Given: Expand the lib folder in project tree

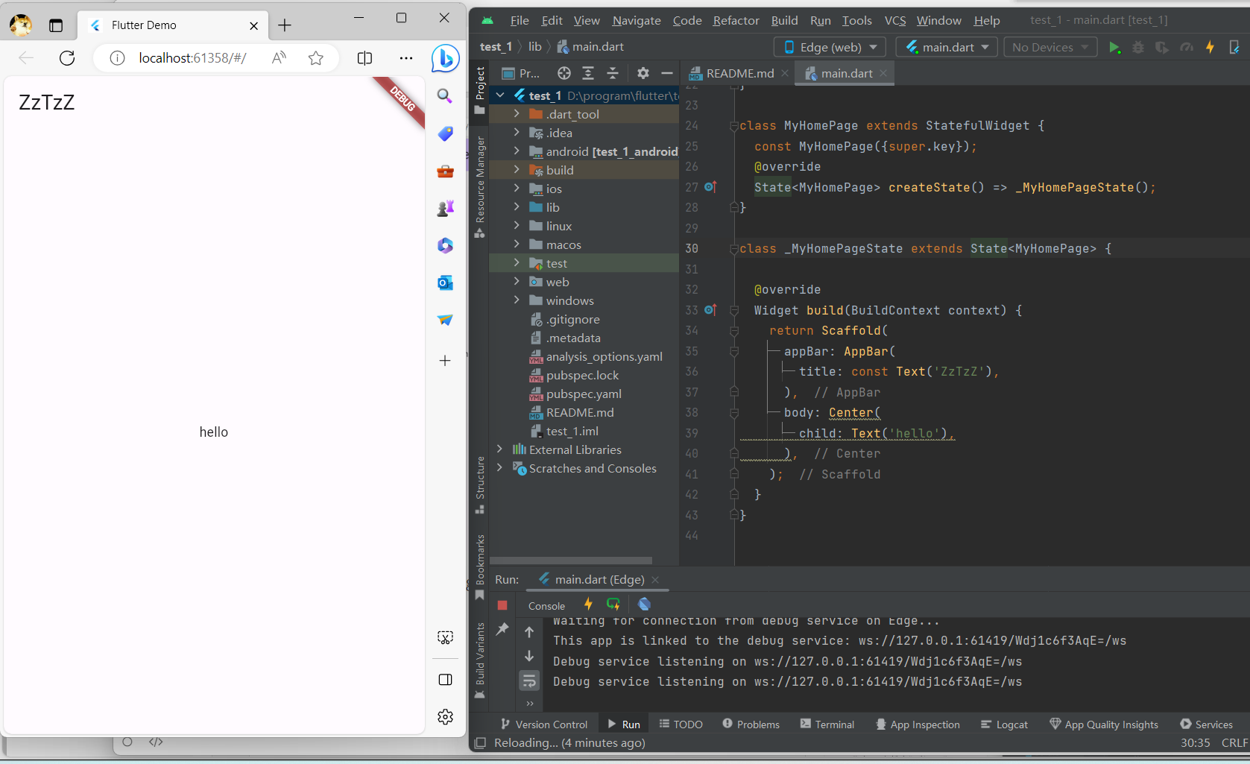Looking at the screenshot, I should [x=517, y=207].
